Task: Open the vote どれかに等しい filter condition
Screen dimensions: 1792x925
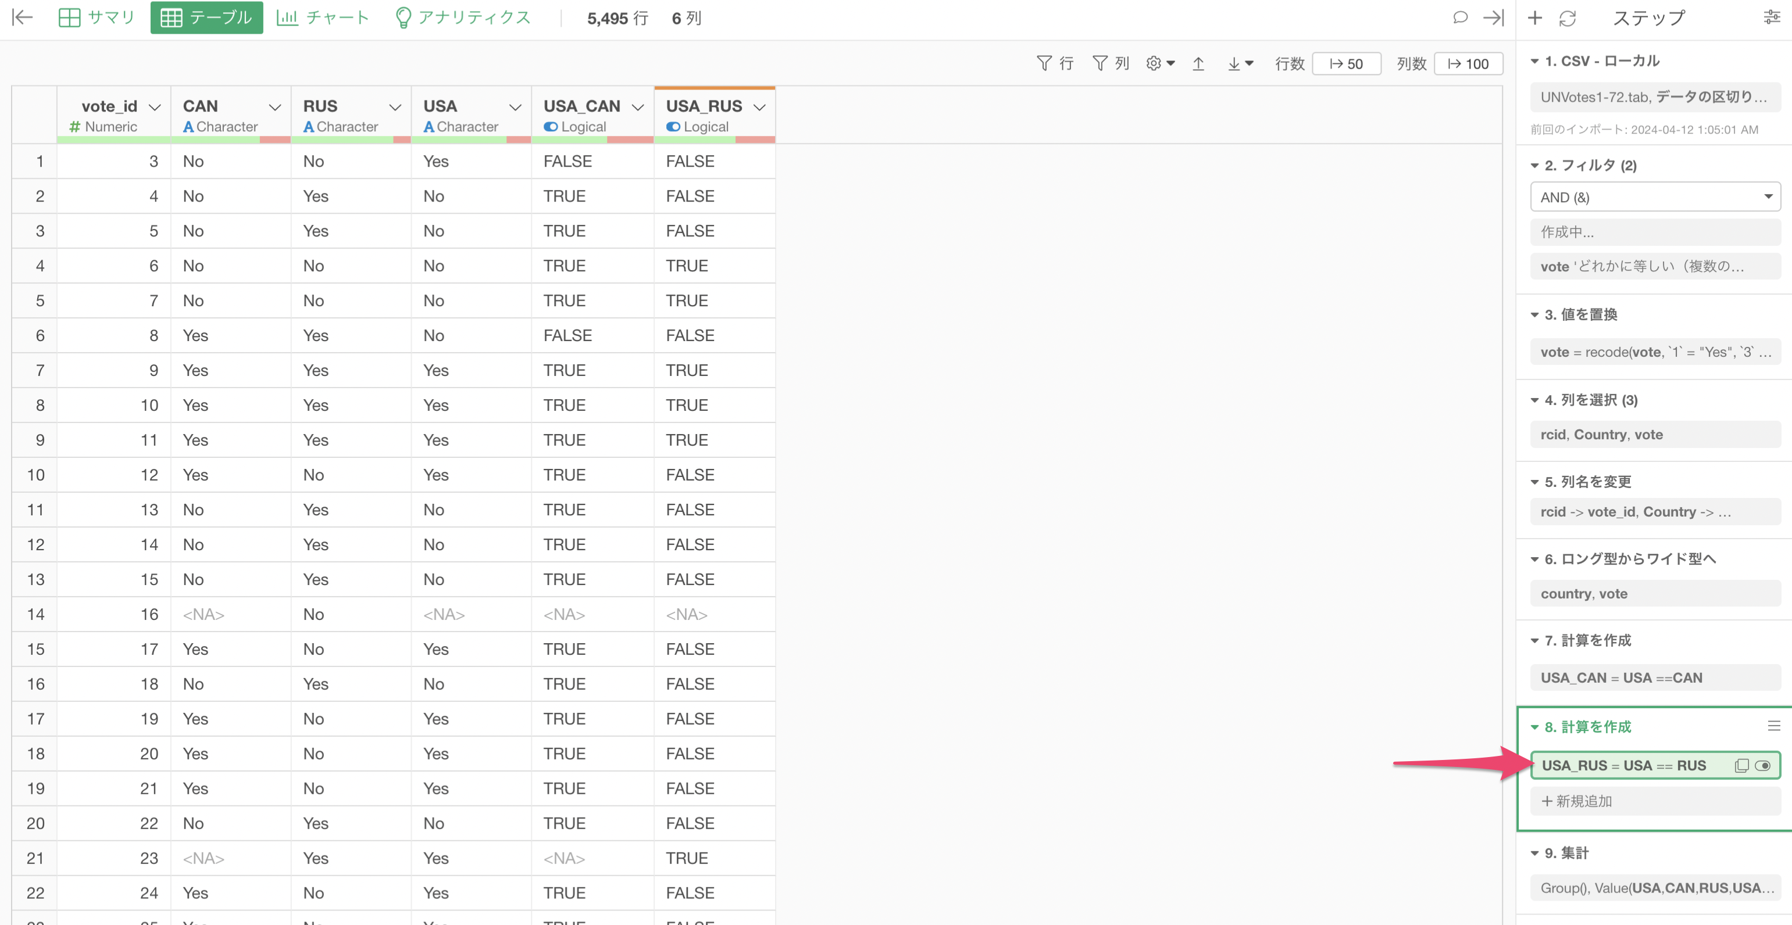Action: tap(1655, 266)
